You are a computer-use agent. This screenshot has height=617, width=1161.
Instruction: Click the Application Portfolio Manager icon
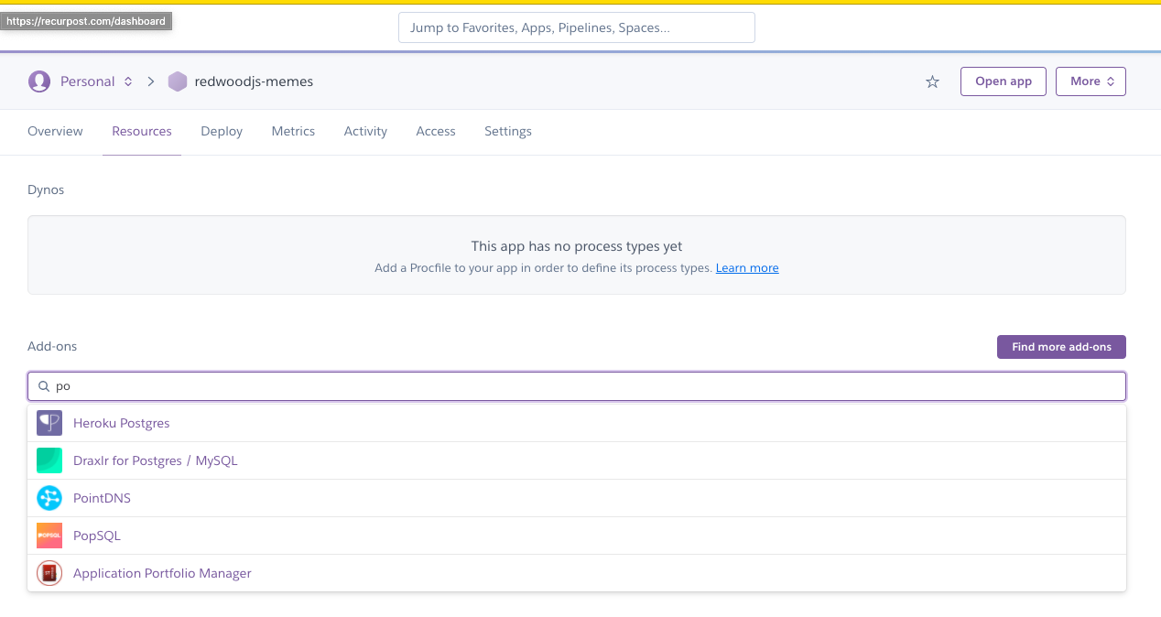[x=49, y=573]
